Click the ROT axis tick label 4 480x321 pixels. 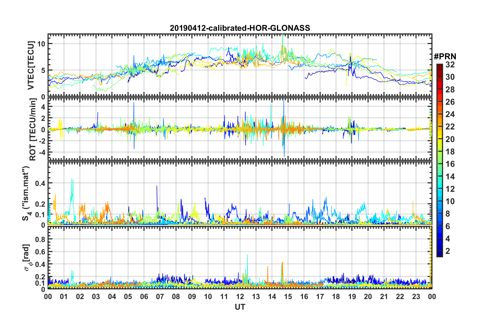click(x=43, y=107)
